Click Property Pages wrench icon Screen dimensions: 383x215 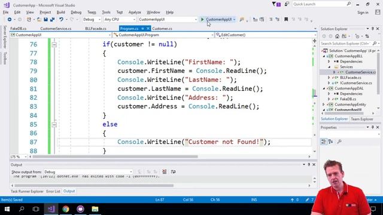pyautogui.click(x=339, y=142)
